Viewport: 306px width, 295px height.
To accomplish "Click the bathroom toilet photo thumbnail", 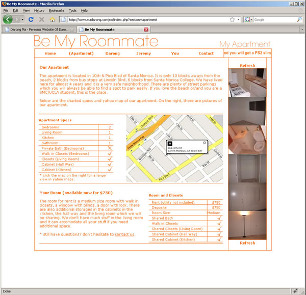I will [x=247, y=140].
